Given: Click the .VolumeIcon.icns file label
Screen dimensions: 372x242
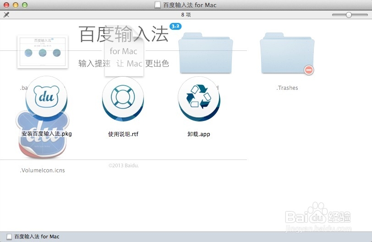Looking at the screenshot, I should (42, 170).
